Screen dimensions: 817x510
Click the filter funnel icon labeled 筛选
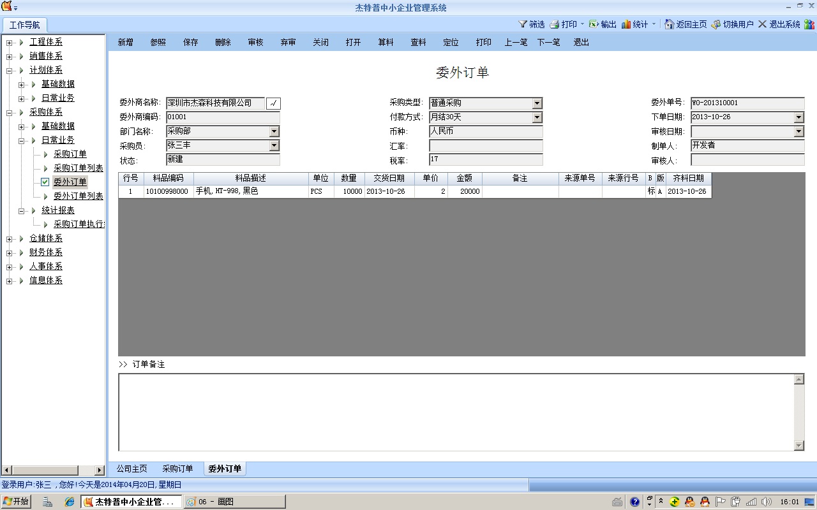523,24
